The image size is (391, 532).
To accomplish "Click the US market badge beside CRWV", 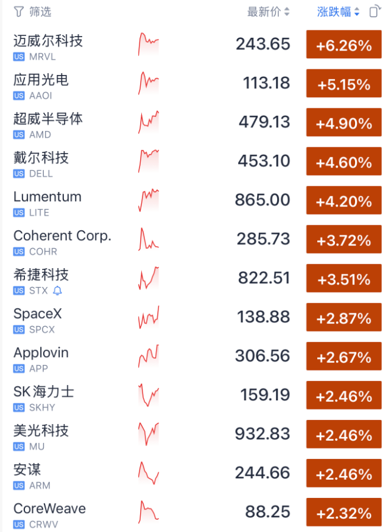I will point(19,525).
